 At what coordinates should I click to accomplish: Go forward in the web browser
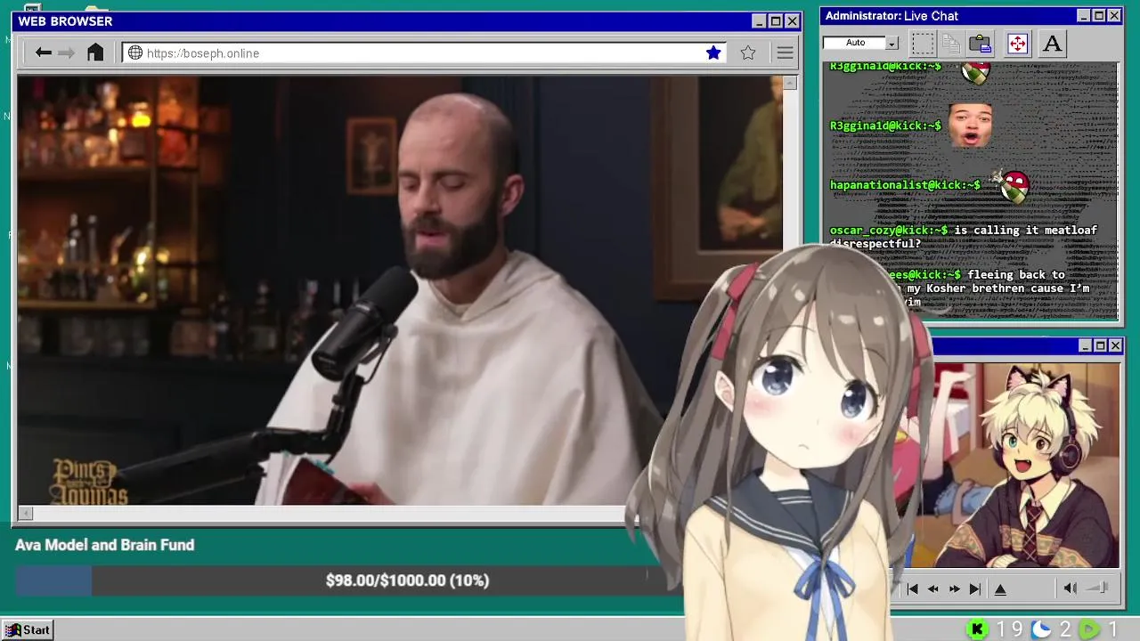[x=67, y=53]
